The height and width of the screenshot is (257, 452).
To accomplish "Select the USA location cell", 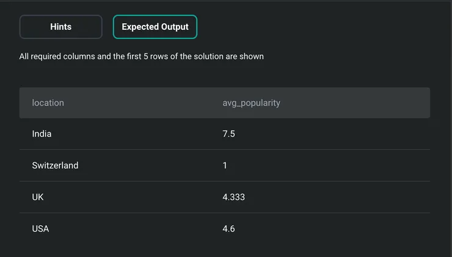I will click(40, 229).
